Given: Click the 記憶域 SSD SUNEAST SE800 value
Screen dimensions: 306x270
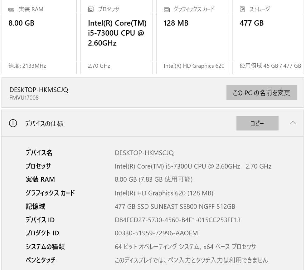Looking at the screenshot, I should pos(175,206).
